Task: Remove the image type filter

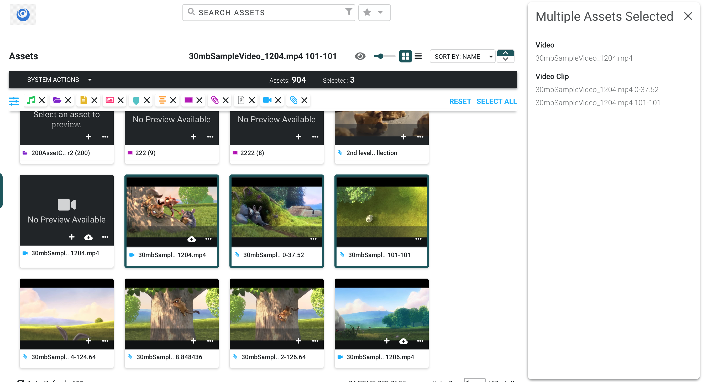Action: coord(121,100)
